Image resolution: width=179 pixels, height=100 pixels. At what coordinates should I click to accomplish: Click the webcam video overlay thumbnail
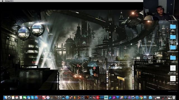pyautogui.click(x=161, y=10)
